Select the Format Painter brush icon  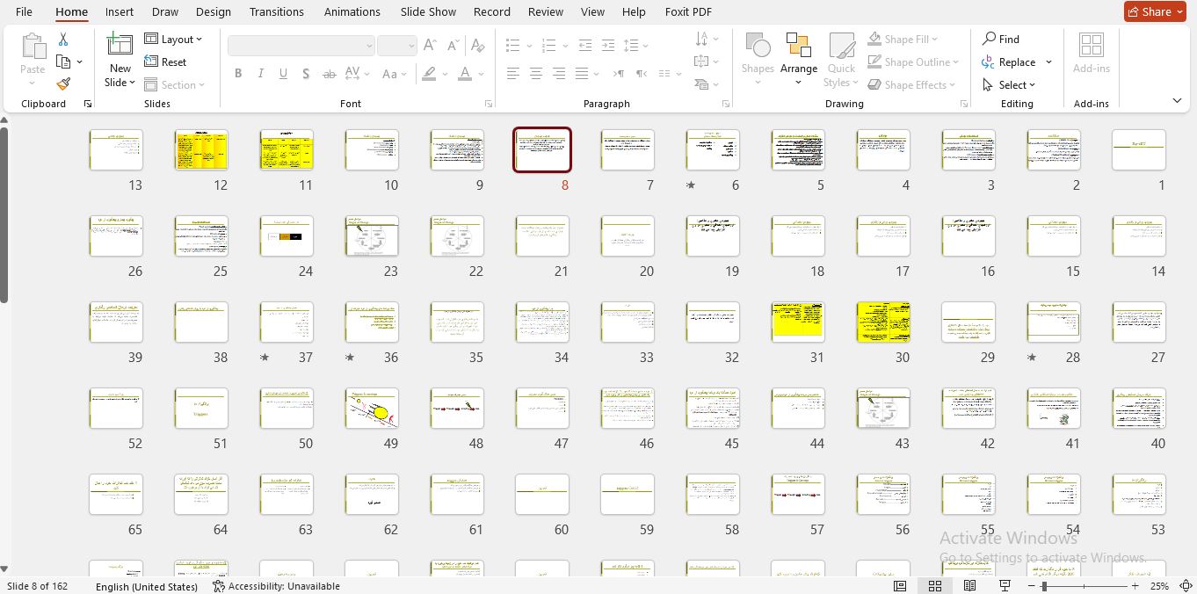[x=63, y=84]
